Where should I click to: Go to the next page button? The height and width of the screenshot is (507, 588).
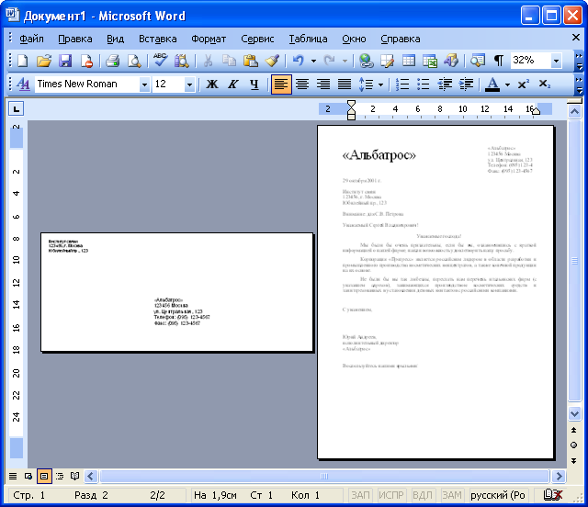pos(573,461)
